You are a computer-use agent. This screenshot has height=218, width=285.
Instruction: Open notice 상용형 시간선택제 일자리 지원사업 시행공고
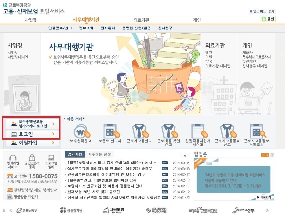coord(114,198)
